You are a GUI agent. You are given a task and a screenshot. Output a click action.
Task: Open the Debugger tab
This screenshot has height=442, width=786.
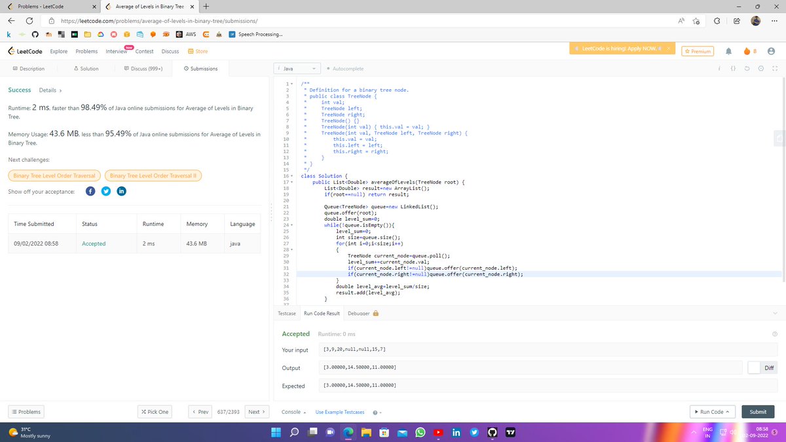click(364, 313)
